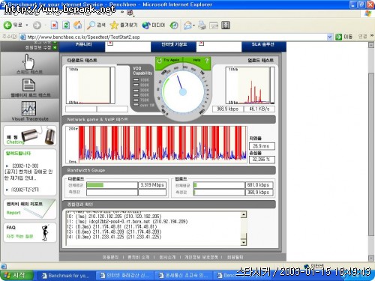Screen dimensions: 375x281
Task: Expand the address bar dropdown arrow
Action: coord(330,37)
